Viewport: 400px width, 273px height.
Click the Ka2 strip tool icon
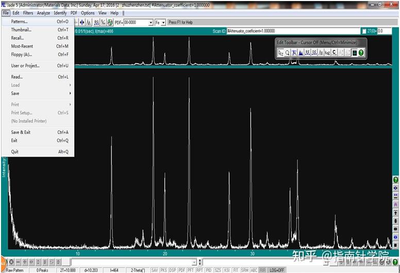(327, 53)
